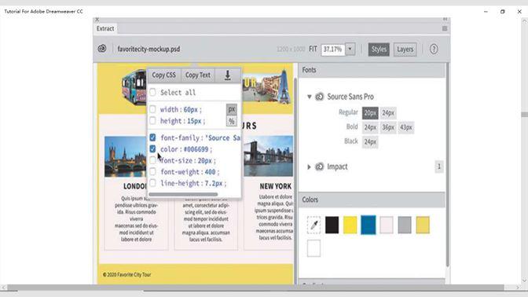
Task: Expand the Impact font group
Action: (x=309, y=167)
